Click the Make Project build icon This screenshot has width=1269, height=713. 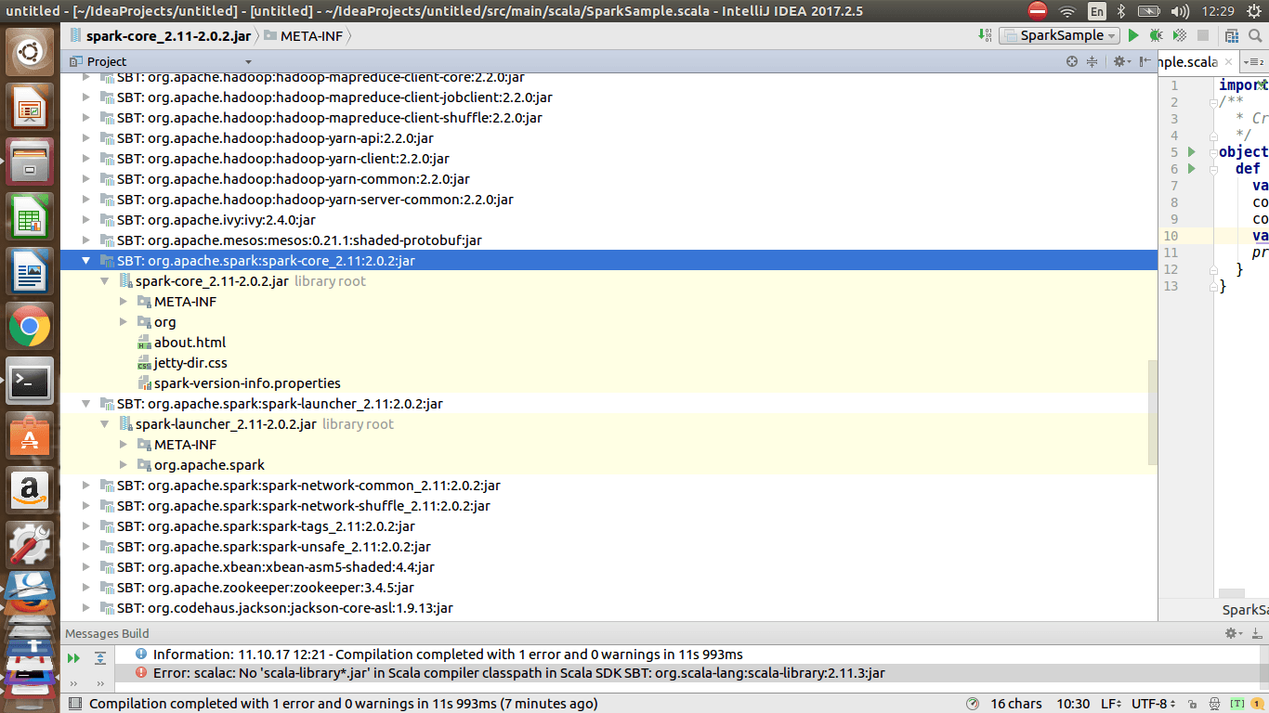coord(985,36)
